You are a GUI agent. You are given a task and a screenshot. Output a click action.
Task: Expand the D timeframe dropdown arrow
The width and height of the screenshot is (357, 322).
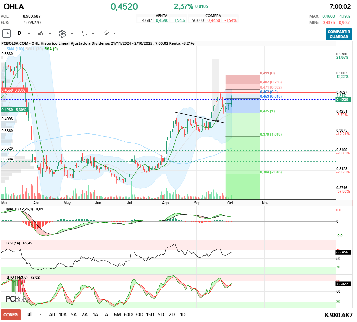pos(29,34)
